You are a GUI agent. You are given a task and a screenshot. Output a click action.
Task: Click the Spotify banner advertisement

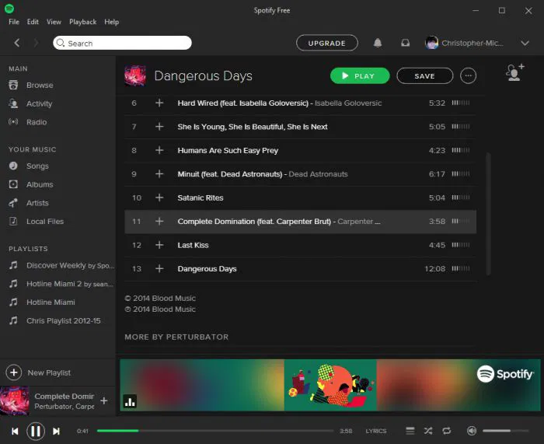[x=330, y=385]
